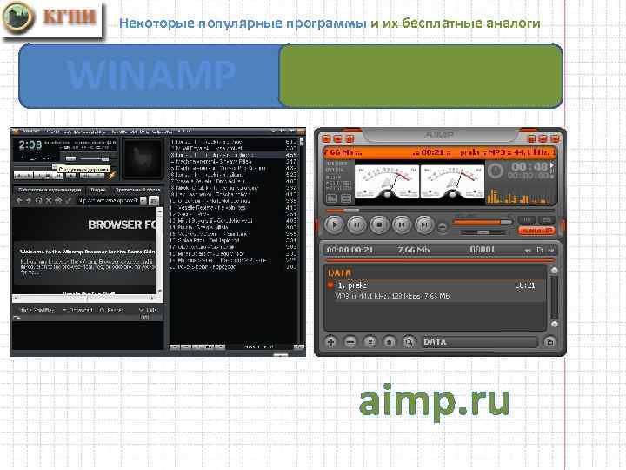Click the AIMP spectrum analyzer visualization
This screenshot has height=470, width=626.
pos(519,196)
